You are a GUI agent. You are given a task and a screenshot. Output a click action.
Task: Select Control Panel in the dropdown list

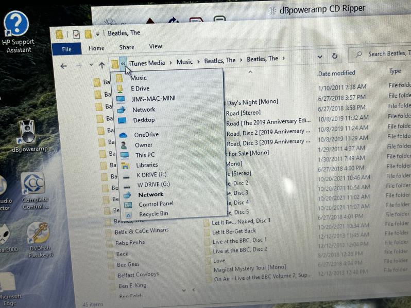pyautogui.click(x=156, y=204)
